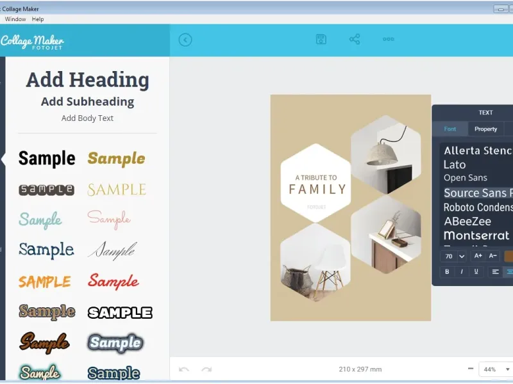The height and width of the screenshot is (384, 513).
Task: Click the Collage Maker FotoJet logo
Action: 32,42
